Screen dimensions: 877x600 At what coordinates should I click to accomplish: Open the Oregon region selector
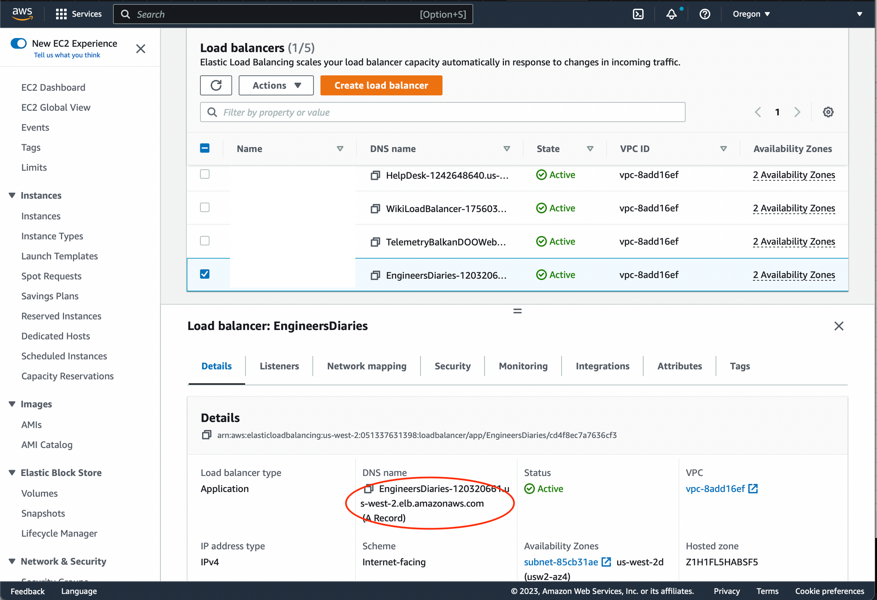pos(751,14)
